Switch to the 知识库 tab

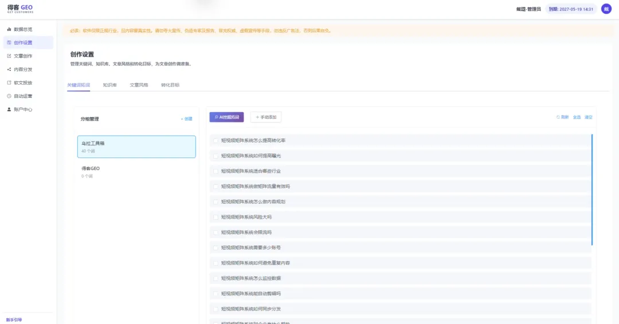pyautogui.click(x=109, y=85)
